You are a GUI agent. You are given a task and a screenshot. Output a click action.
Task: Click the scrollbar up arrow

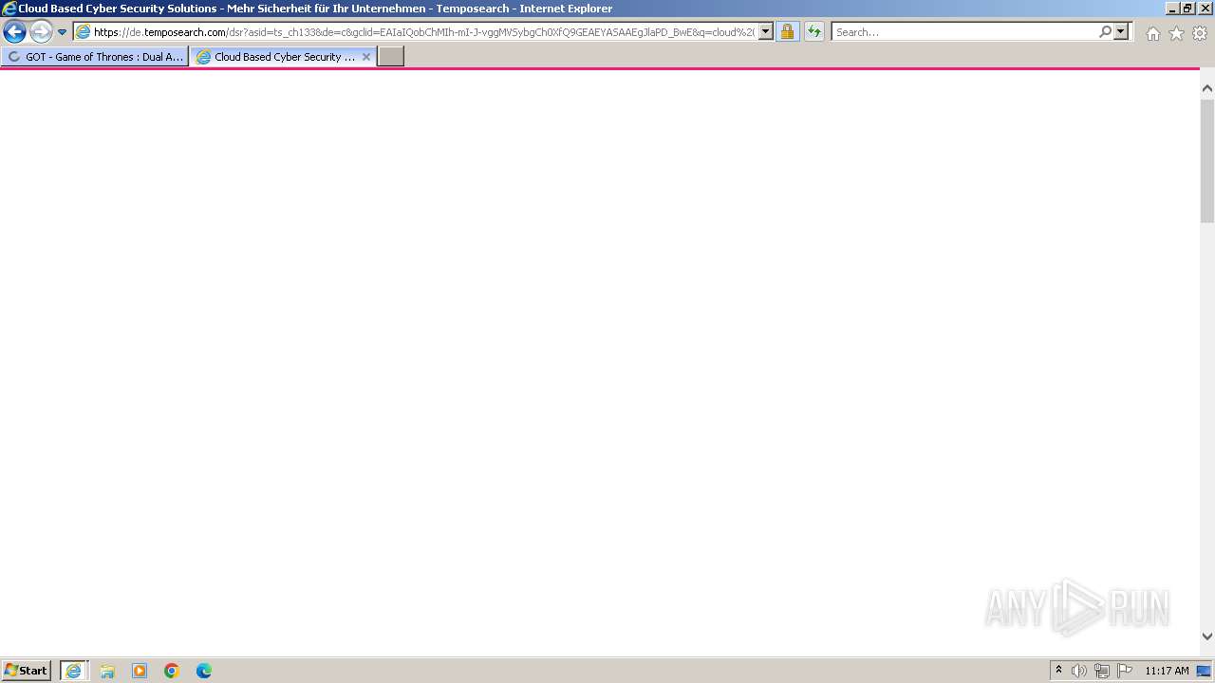click(x=1207, y=88)
